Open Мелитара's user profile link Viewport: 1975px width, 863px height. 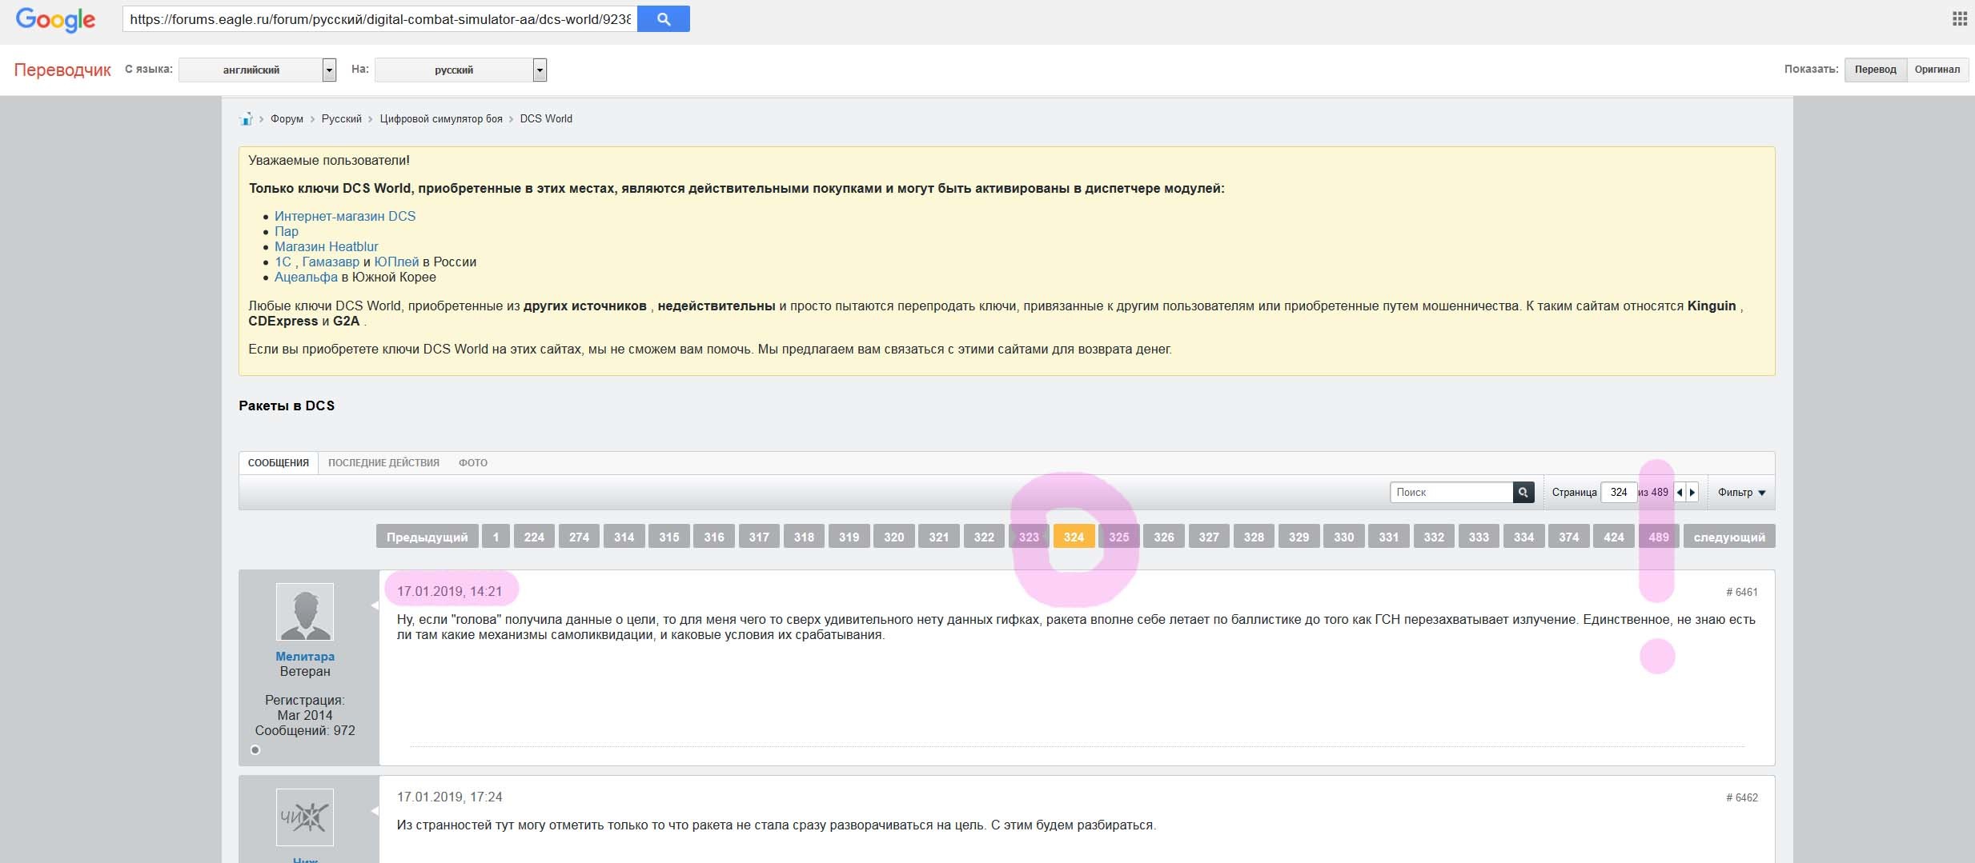point(305,657)
